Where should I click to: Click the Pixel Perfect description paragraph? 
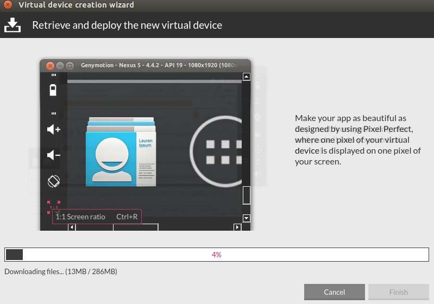[357, 140]
